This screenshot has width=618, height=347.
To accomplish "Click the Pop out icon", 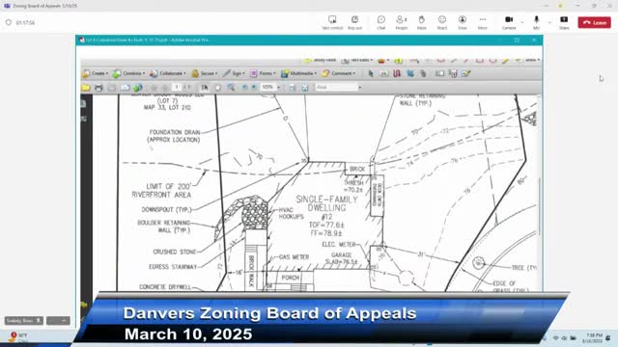I will pos(354,22).
